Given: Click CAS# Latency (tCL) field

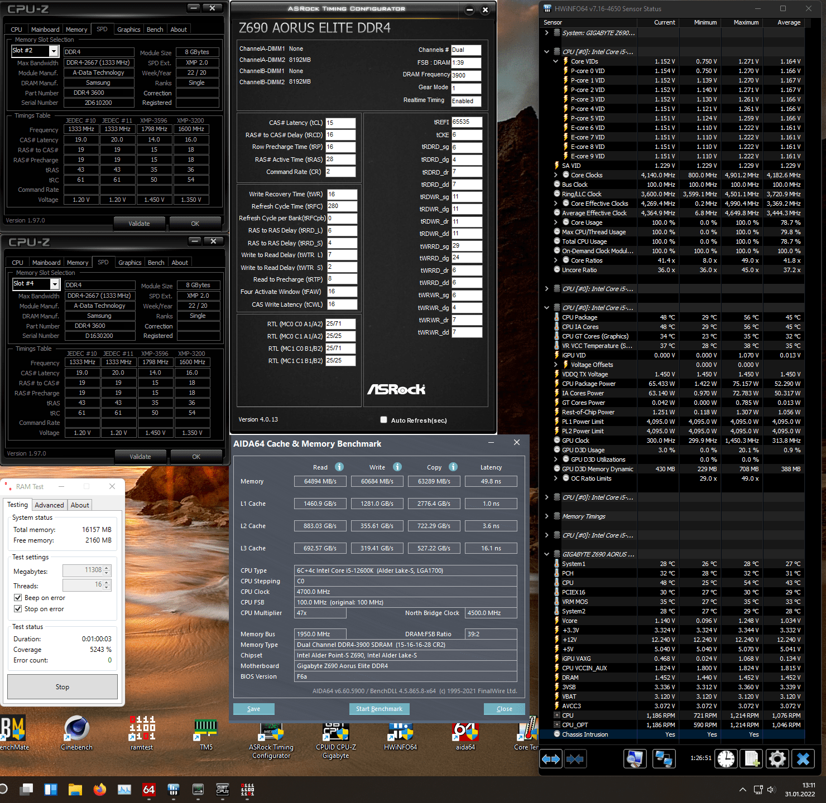Looking at the screenshot, I should (x=340, y=123).
